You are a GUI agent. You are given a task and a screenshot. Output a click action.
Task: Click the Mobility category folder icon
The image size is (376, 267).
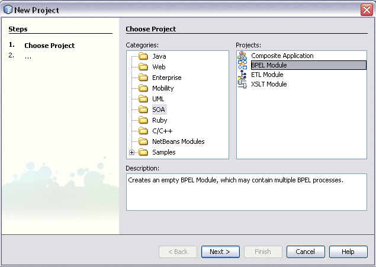click(143, 88)
